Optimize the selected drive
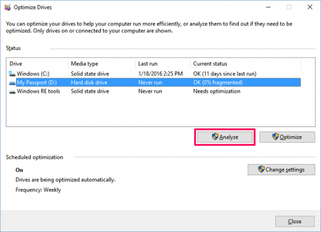The width and height of the screenshot is (321, 232). point(287,137)
